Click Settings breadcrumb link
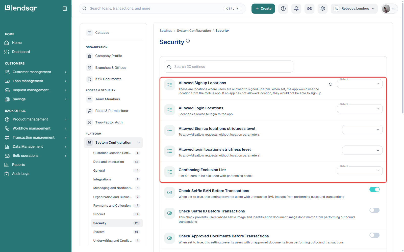The width and height of the screenshot is (404, 252). pos(166,31)
